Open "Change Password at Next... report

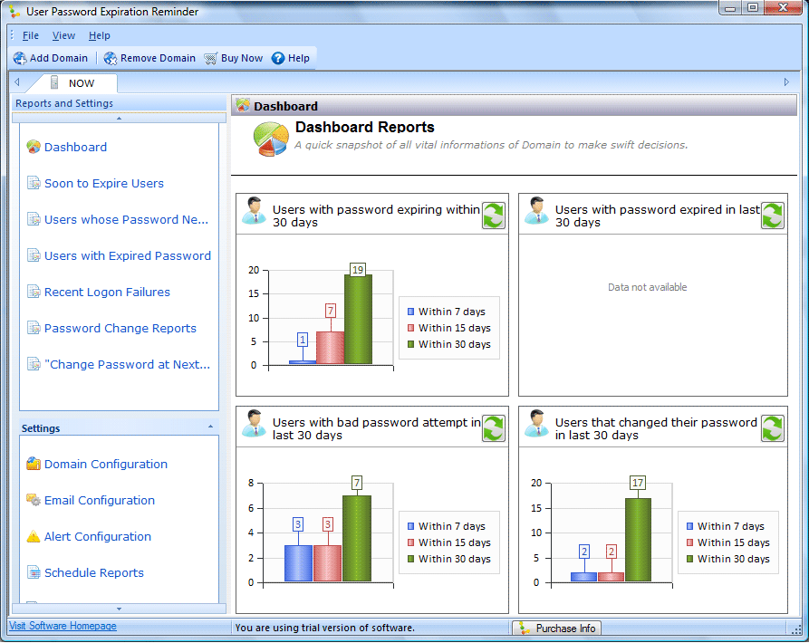[128, 364]
